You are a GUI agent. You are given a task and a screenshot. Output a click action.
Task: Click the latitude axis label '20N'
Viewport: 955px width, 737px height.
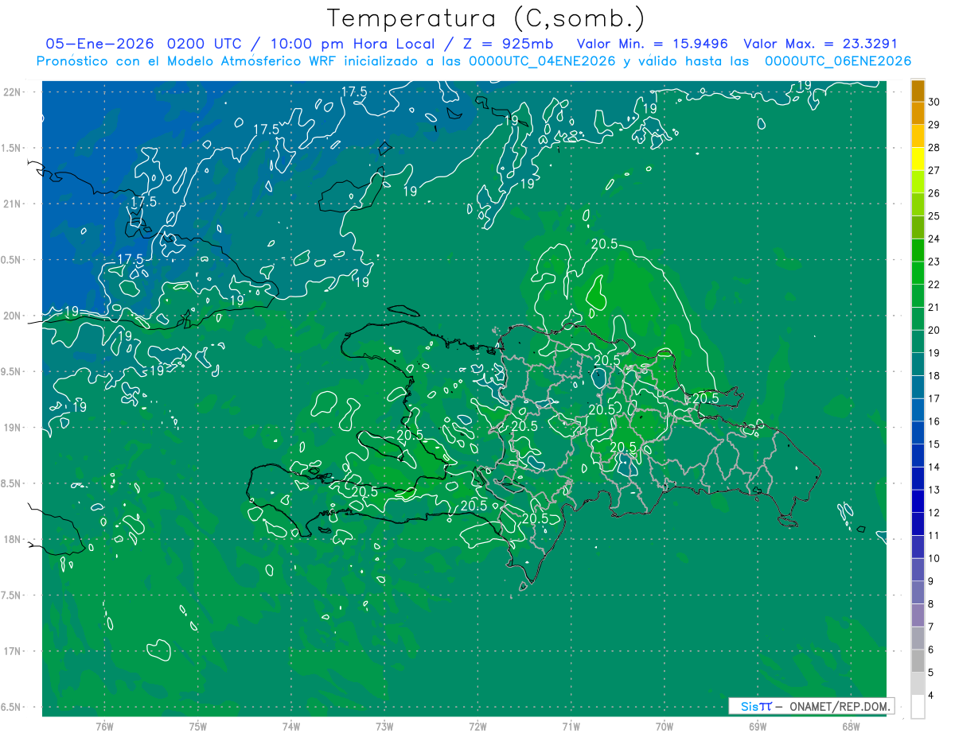(13, 316)
